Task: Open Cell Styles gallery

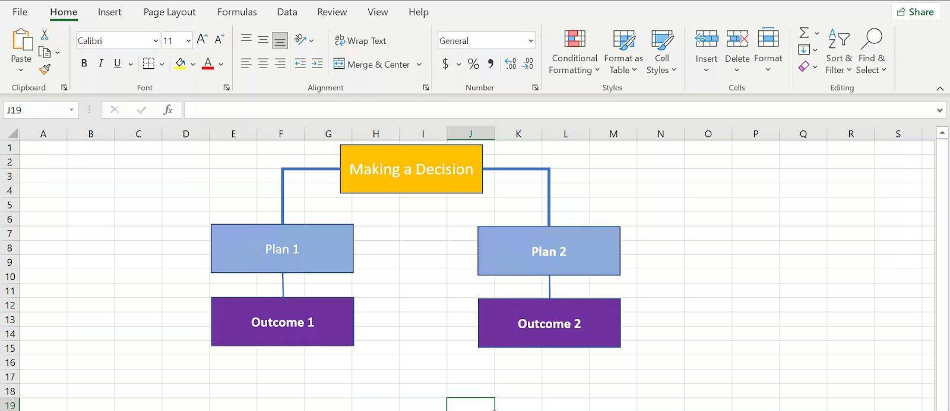Action: tap(661, 52)
